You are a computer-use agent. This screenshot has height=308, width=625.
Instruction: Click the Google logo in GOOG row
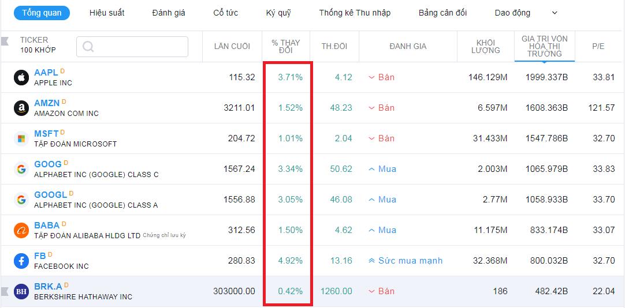click(x=21, y=169)
